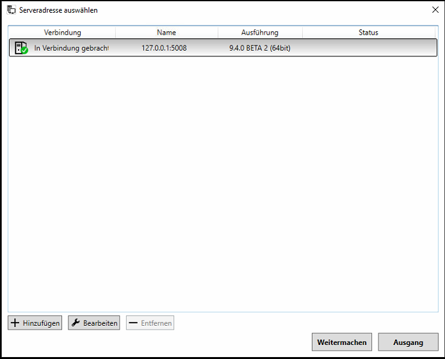Close the Serveradresse auswählen dialog
445x359 pixels.
pos(435,10)
